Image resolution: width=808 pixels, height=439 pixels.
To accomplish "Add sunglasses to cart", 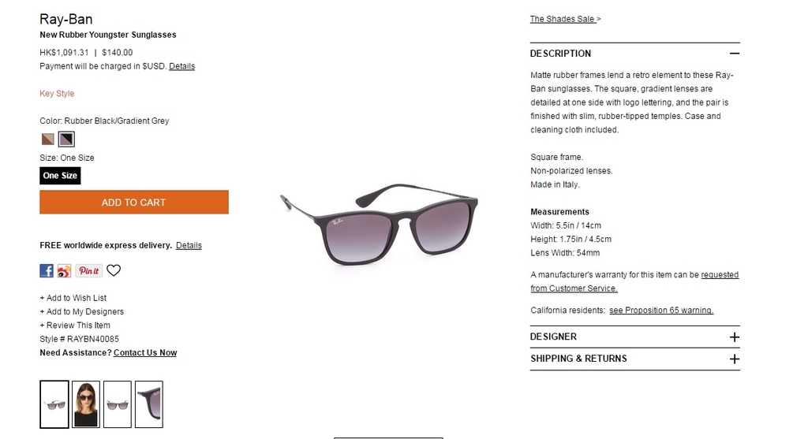I will pyautogui.click(x=134, y=203).
